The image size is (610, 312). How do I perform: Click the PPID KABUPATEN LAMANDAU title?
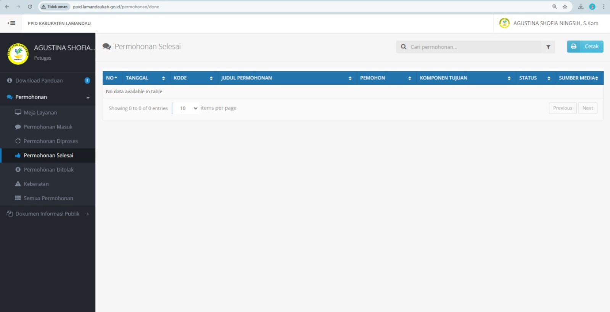(x=59, y=23)
